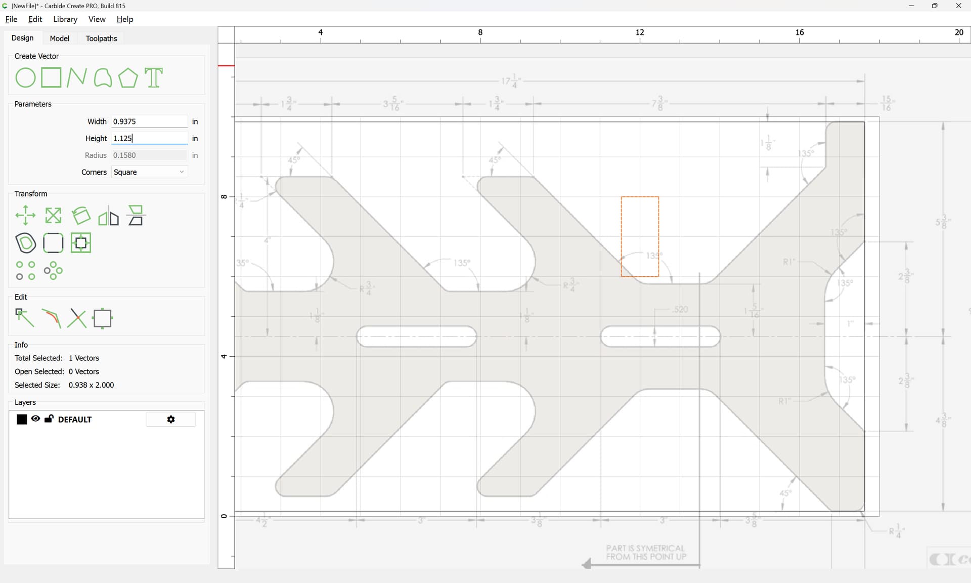Select the Rectangle vector tool
971x583 pixels.
tap(51, 78)
